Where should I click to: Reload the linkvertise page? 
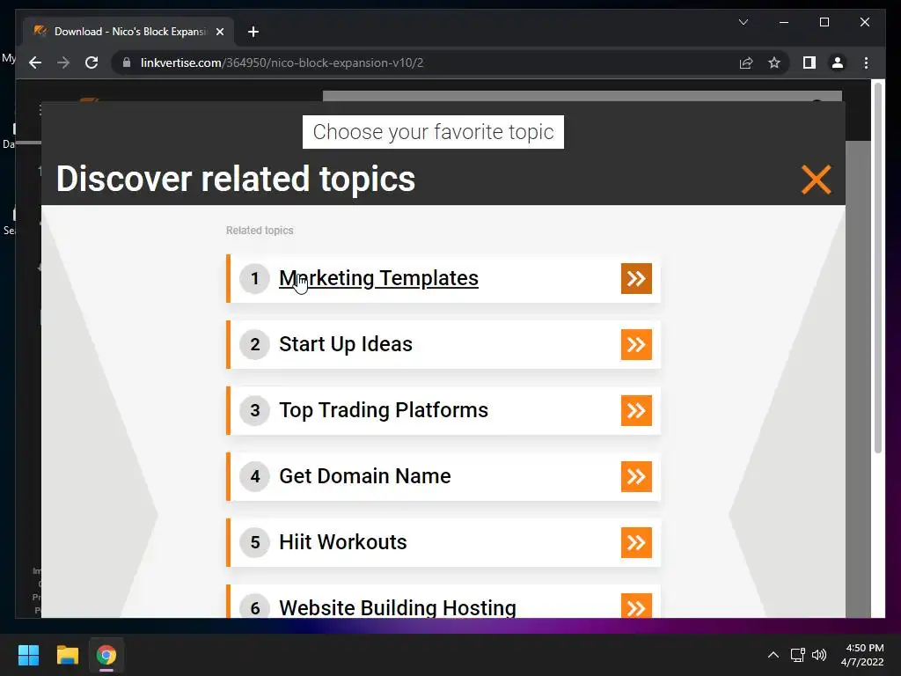[92, 62]
